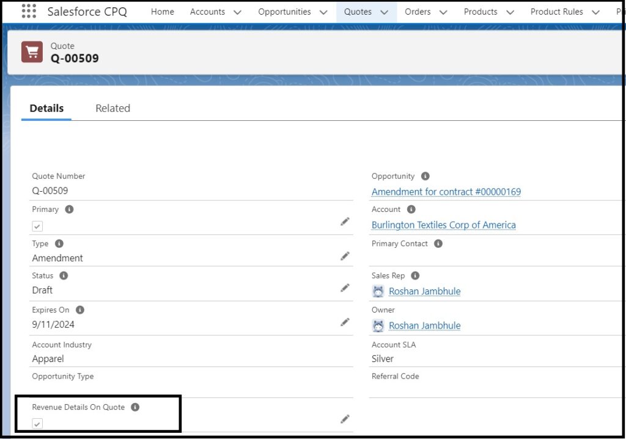Viewport: 626px width, 439px height.
Task: Expand the Opportunities nav dropdown chevron
Action: (323, 12)
